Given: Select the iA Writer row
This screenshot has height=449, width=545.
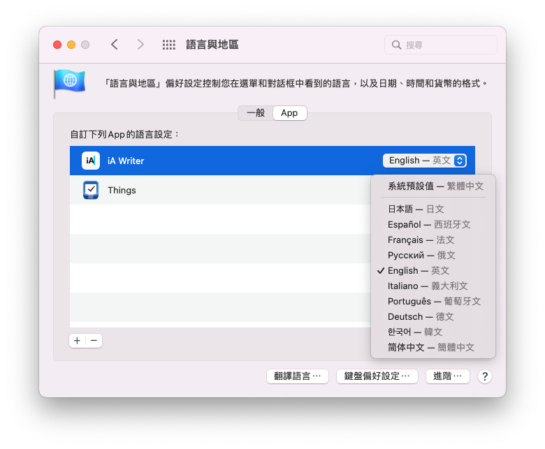Looking at the screenshot, I should tap(272, 161).
